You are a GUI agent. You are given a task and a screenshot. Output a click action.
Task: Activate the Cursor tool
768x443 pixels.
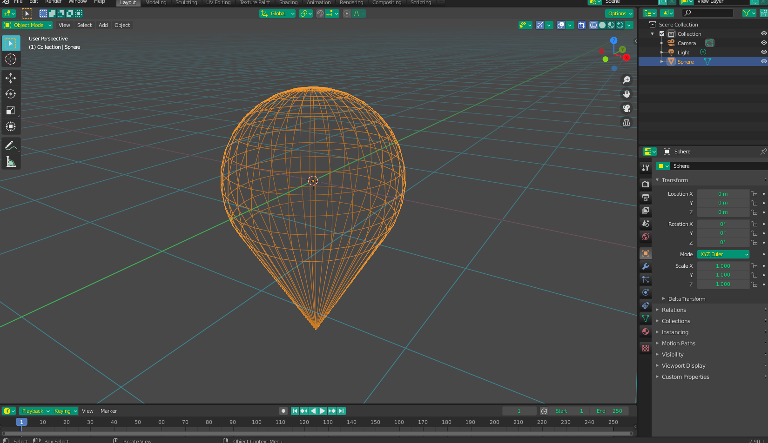tap(11, 59)
